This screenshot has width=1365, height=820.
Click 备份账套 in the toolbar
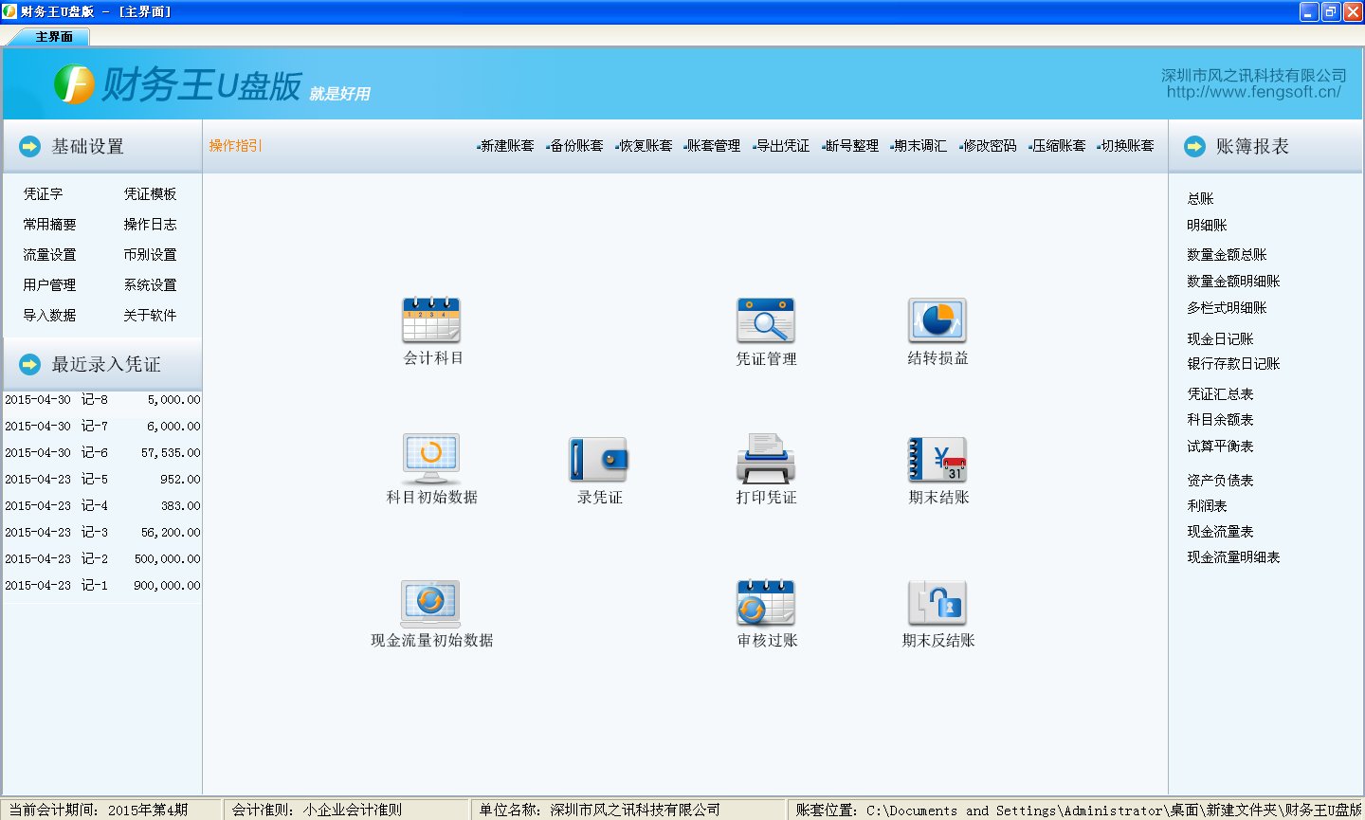tap(576, 146)
